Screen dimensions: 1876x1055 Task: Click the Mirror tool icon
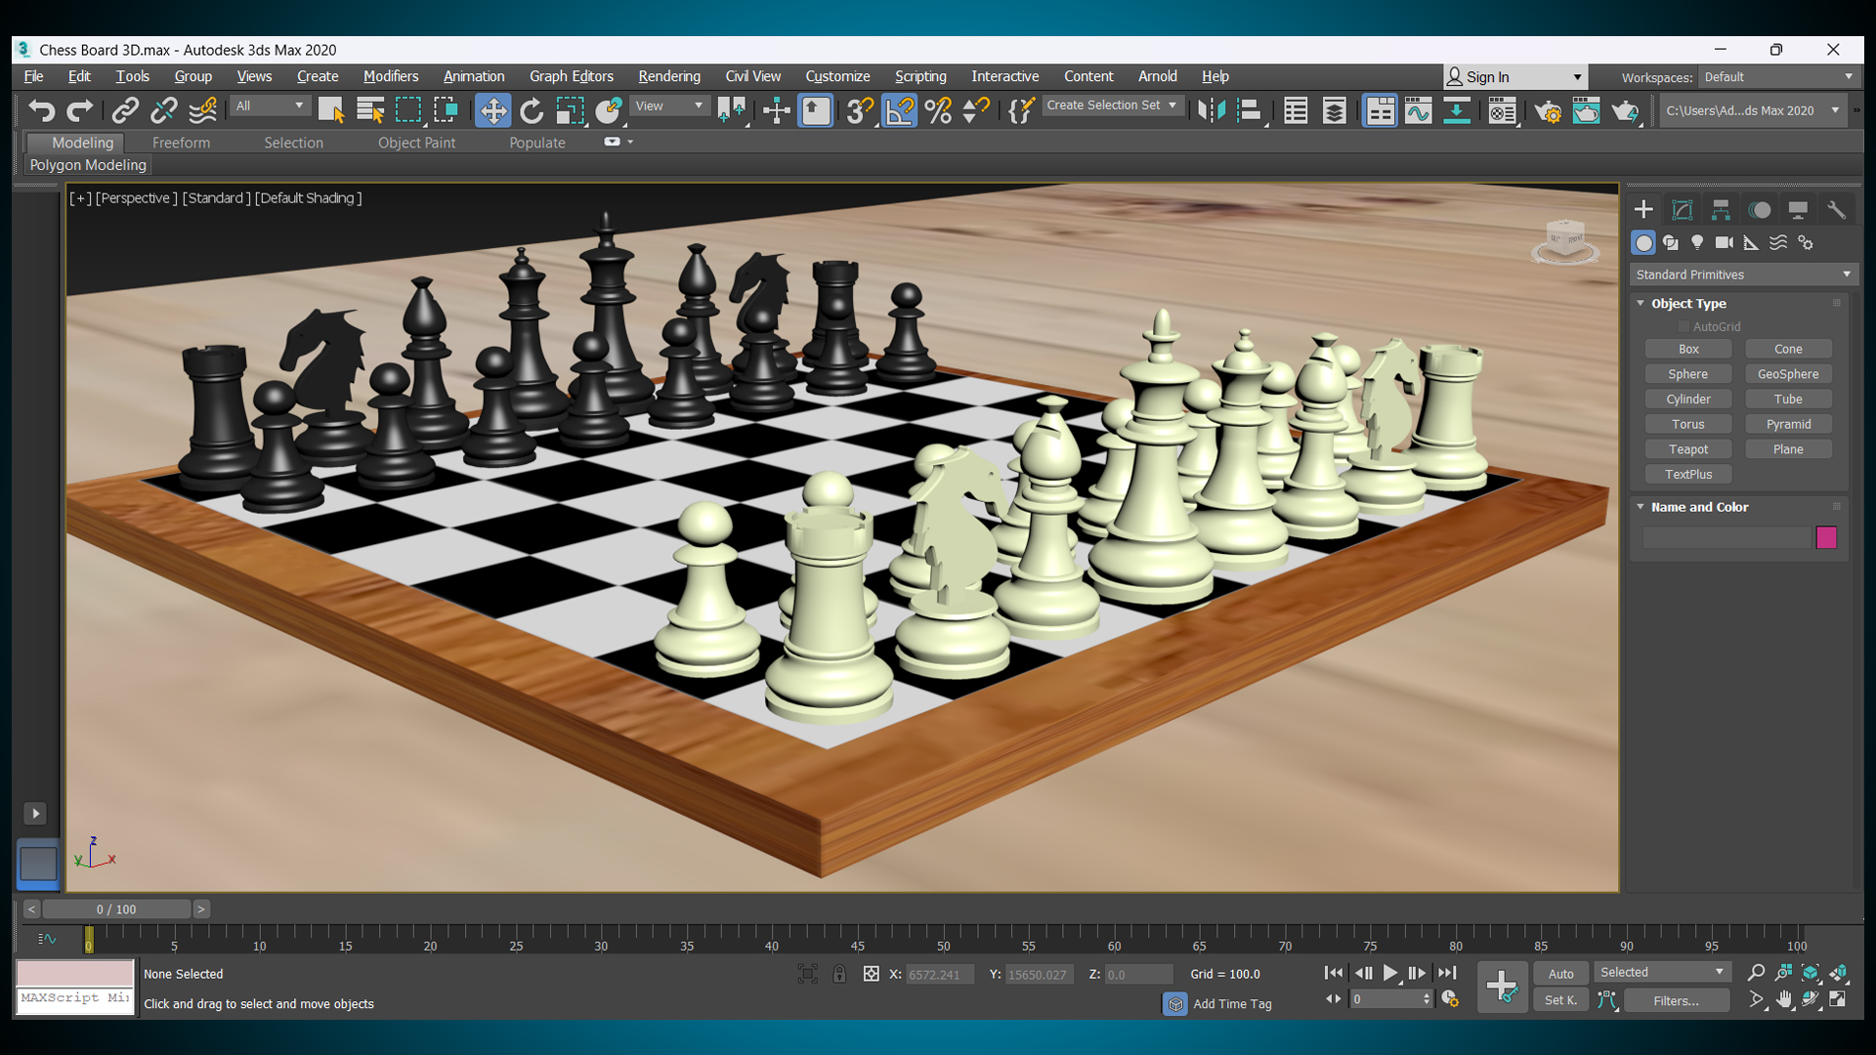[1212, 110]
